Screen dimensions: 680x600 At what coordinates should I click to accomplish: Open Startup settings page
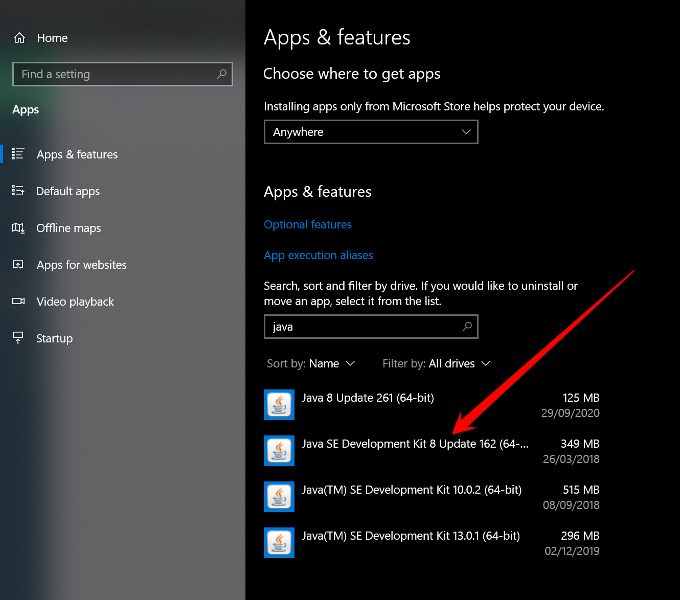pos(55,338)
